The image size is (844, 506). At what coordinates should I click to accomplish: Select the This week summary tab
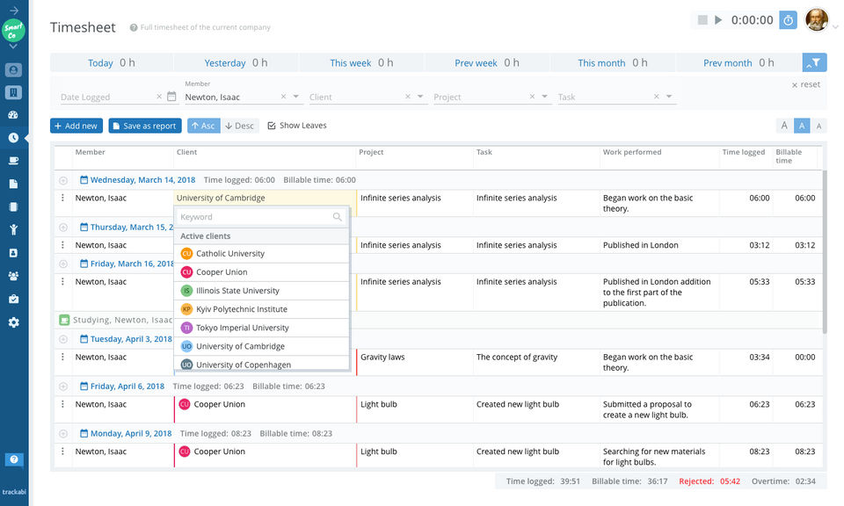coord(361,63)
